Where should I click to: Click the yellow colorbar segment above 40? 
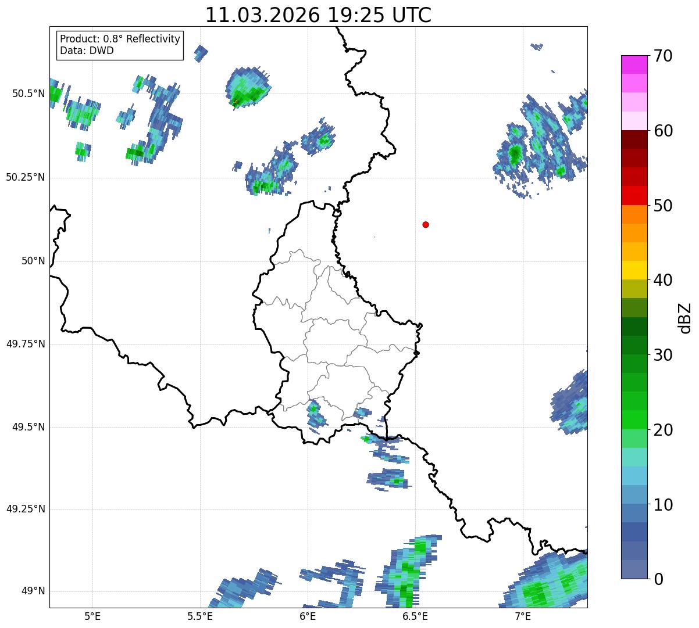tap(634, 270)
